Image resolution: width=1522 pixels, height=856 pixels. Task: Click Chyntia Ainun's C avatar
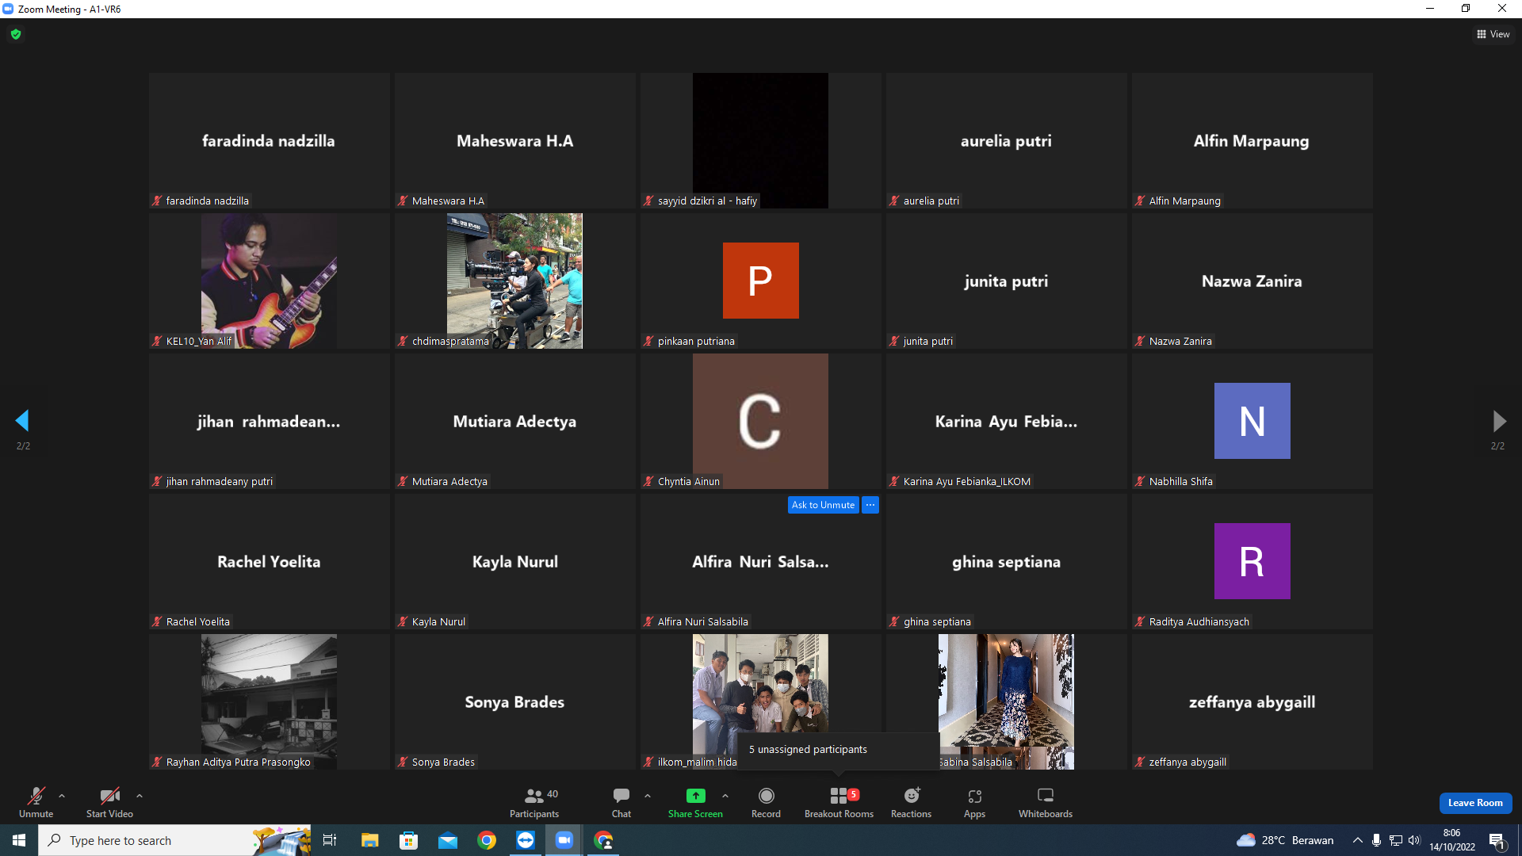click(760, 421)
